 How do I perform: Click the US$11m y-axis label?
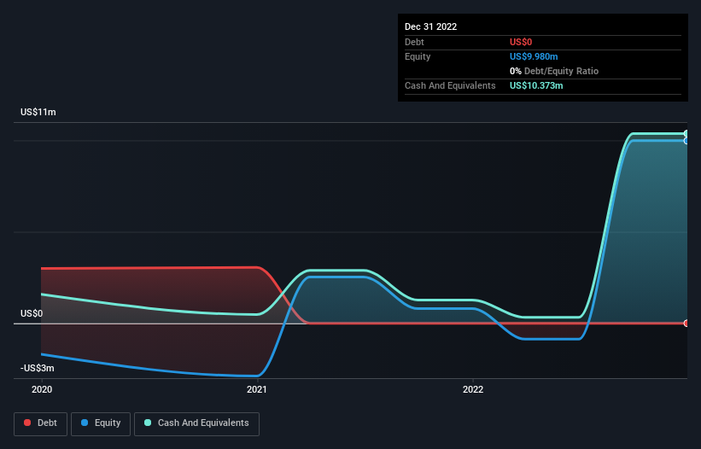click(x=38, y=112)
